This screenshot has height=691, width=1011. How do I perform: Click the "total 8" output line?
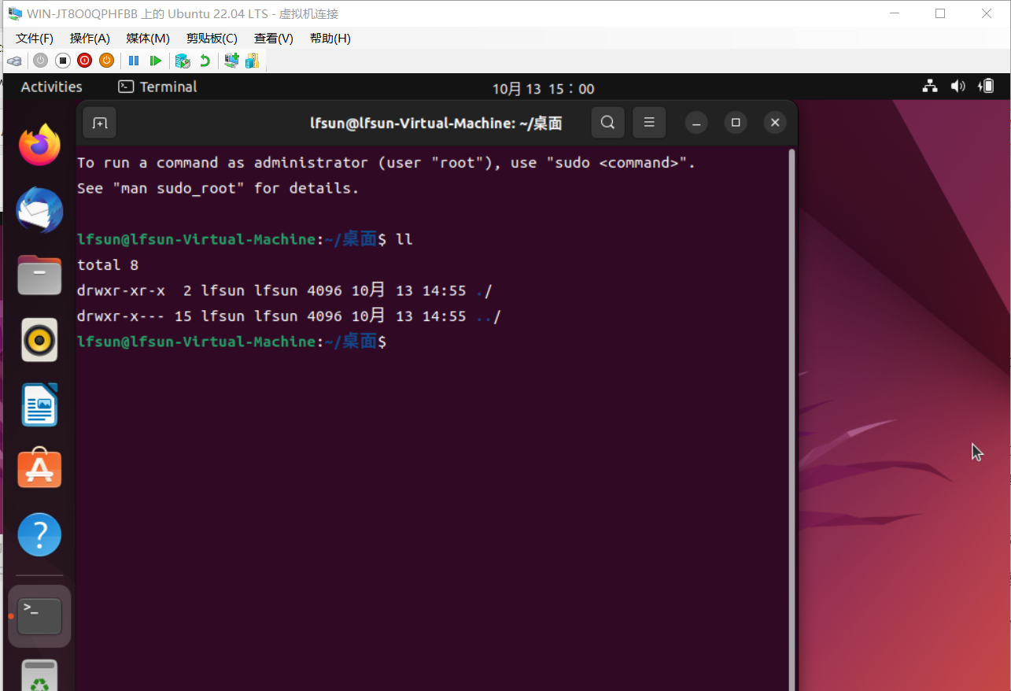click(108, 265)
